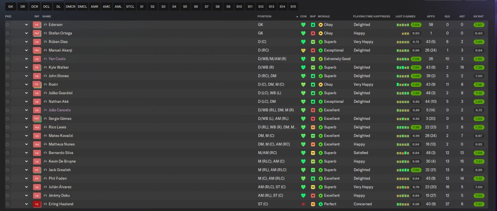Click Kyle Walker's sharpness icon
This screenshot has height=211, width=497.
(313, 67)
